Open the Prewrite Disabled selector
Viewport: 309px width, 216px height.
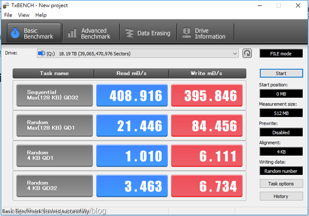[281, 133]
